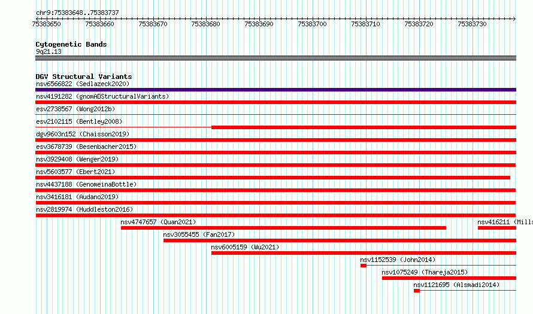The image size is (533, 314).
Task: Click the partially visible nsv416211 label
Action: (x=505, y=222)
